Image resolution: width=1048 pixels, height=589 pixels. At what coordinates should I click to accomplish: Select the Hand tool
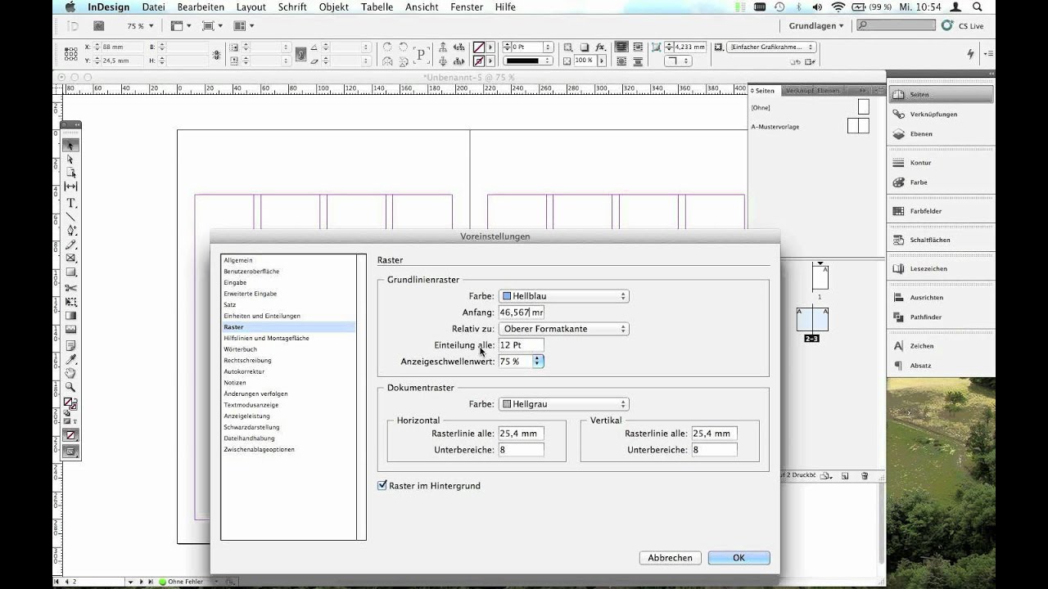tap(71, 374)
